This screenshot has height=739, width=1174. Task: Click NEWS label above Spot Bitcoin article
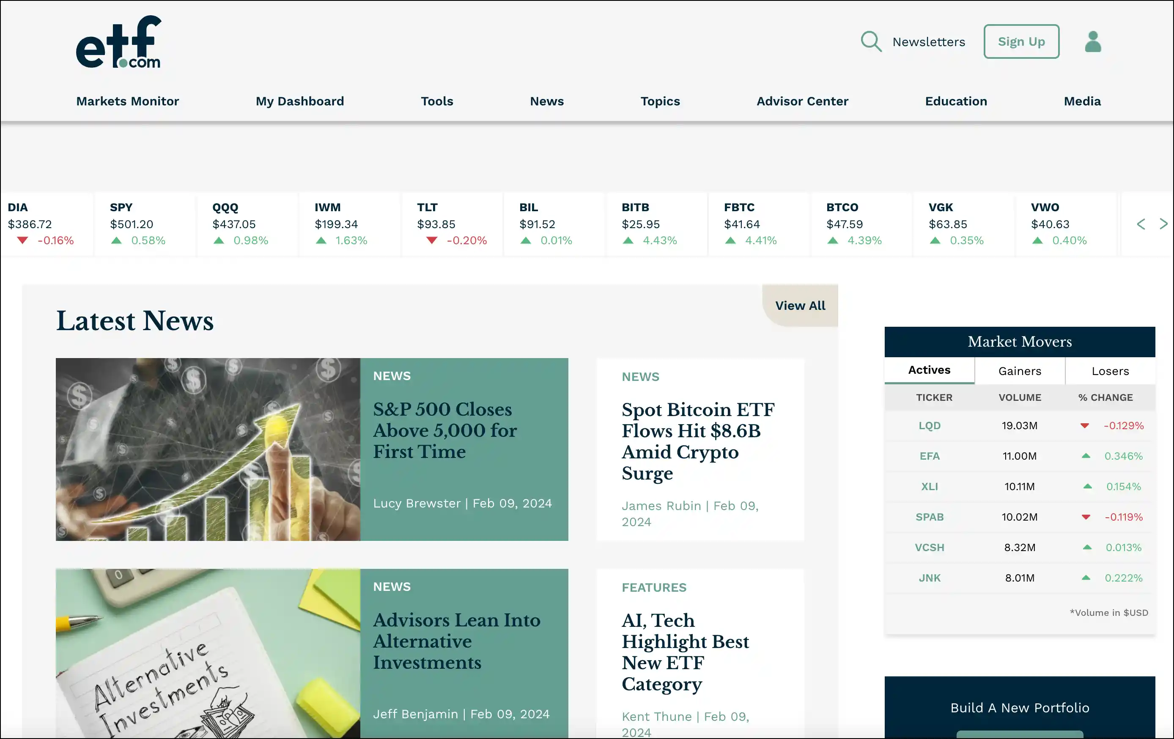(x=640, y=377)
